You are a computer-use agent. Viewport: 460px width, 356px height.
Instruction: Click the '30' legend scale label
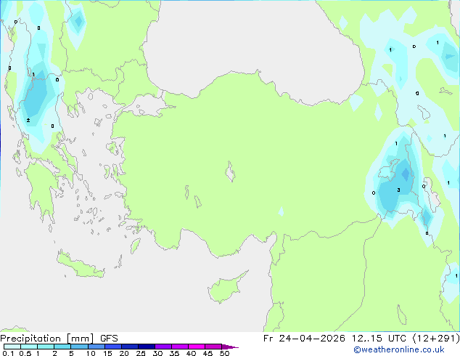(x=157, y=353)
